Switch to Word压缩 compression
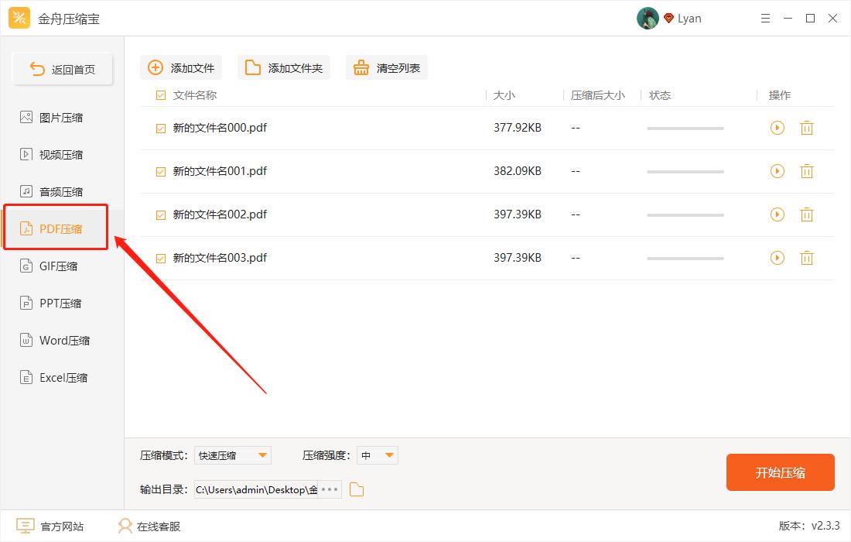Viewport: 851px width, 542px height. click(62, 340)
